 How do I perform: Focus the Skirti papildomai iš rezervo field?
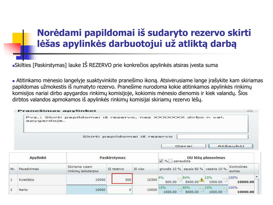212,136
